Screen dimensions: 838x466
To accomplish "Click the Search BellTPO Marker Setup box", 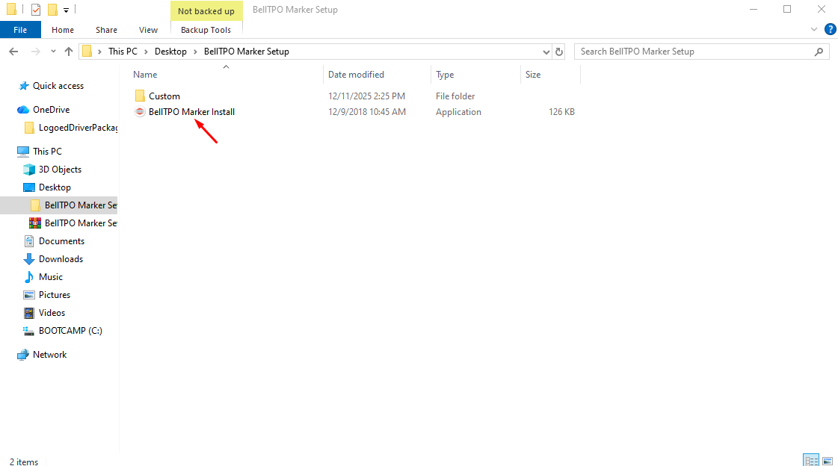I will (694, 52).
